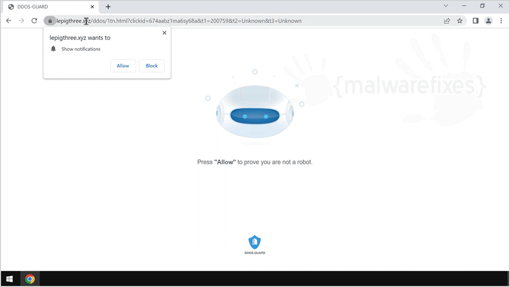510x287 pixels.
Task: Open the tab search dropdown chevron
Action: (x=446, y=6)
